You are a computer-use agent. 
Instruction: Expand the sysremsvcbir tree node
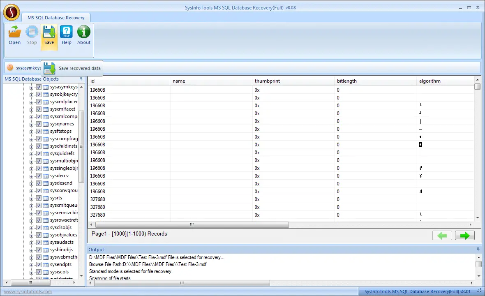click(31, 213)
